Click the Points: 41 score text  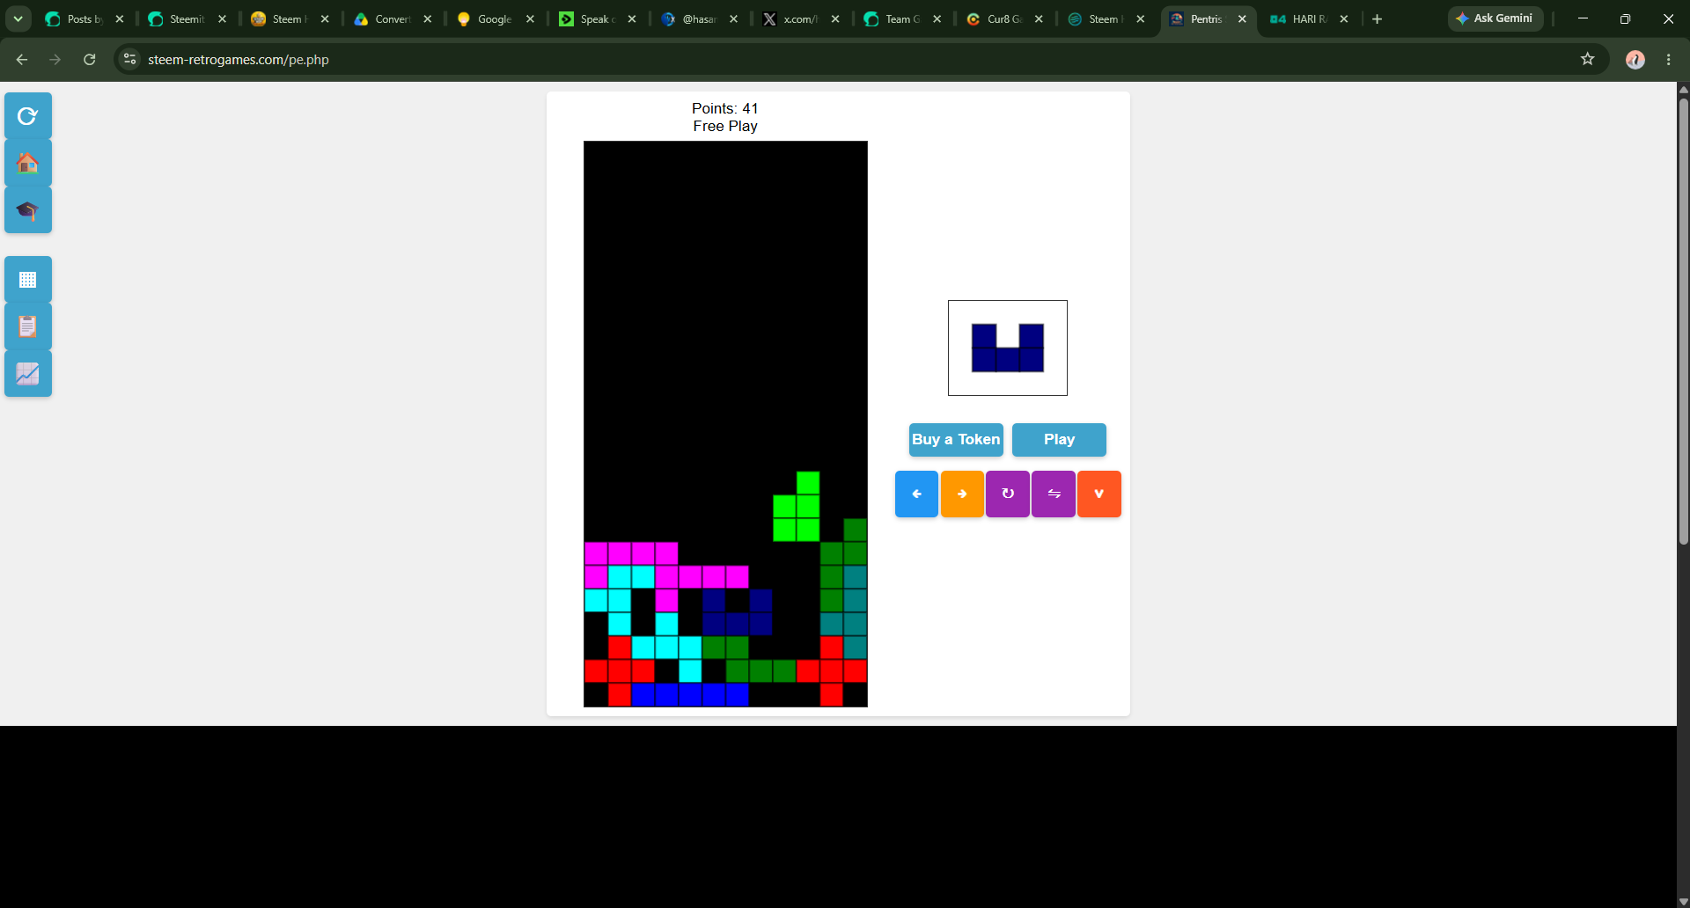point(724,108)
